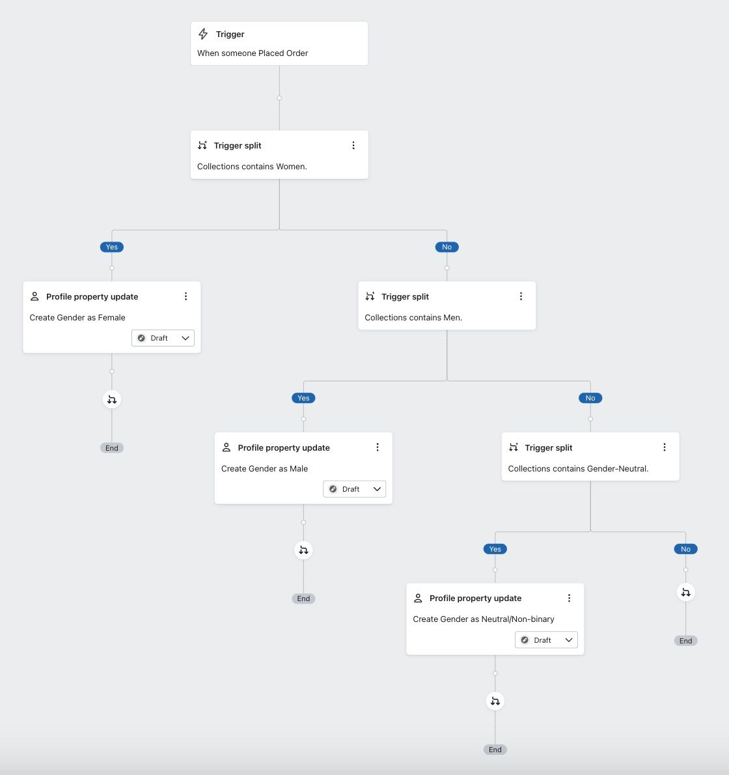Click the End badge below the Female branch
Screen dimensions: 729x775
coord(111,447)
